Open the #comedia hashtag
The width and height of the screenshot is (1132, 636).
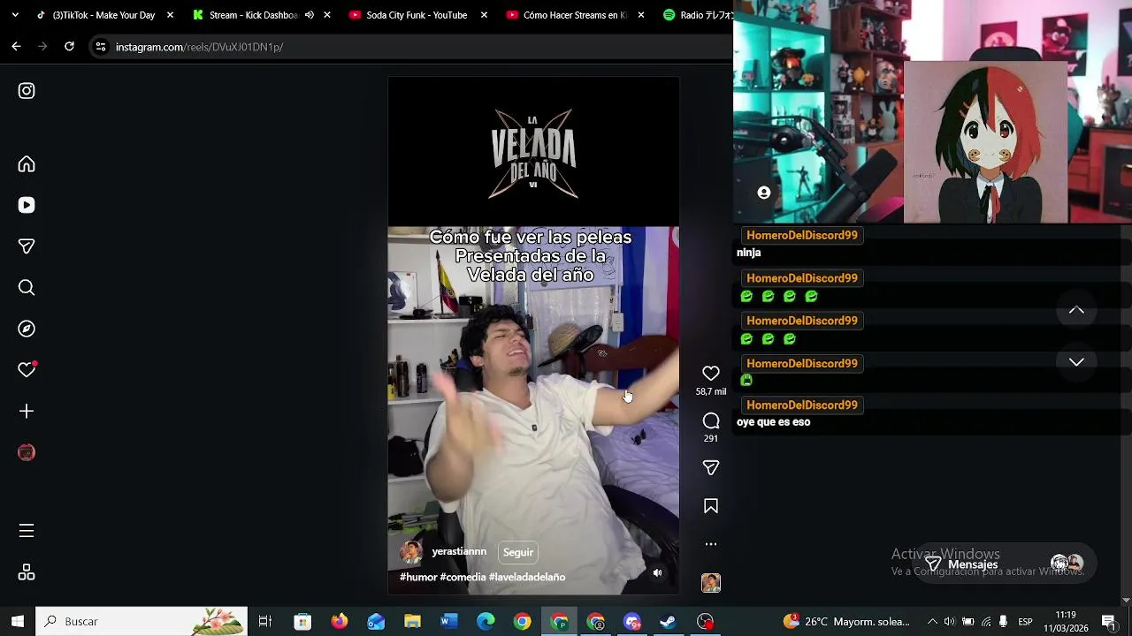(x=463, y=577)
